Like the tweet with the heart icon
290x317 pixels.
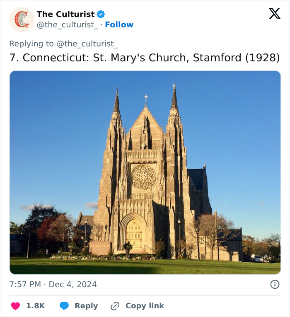click(15, 306)
